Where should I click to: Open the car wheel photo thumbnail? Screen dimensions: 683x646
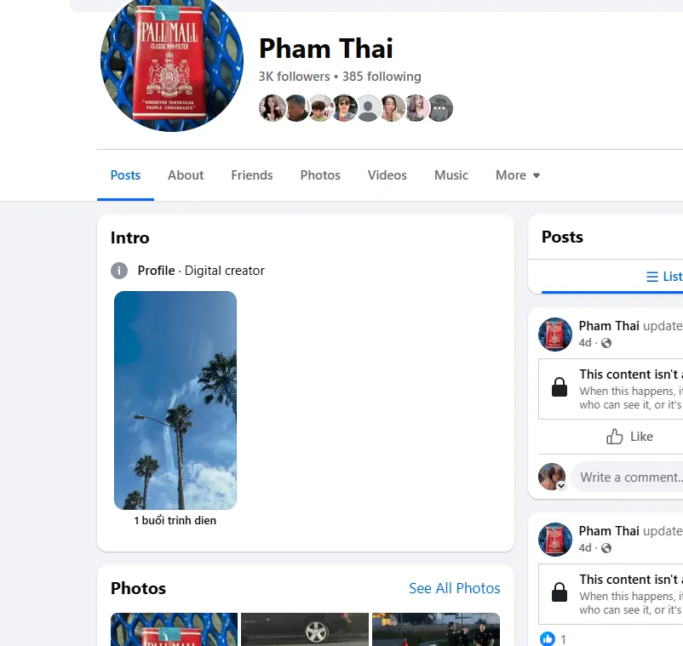305,630
